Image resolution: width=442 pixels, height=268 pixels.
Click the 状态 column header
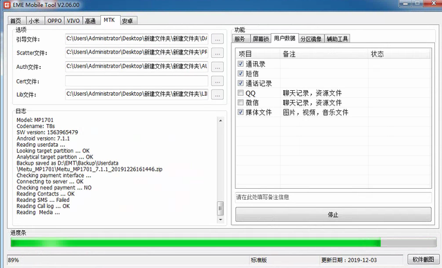point(400,54)
